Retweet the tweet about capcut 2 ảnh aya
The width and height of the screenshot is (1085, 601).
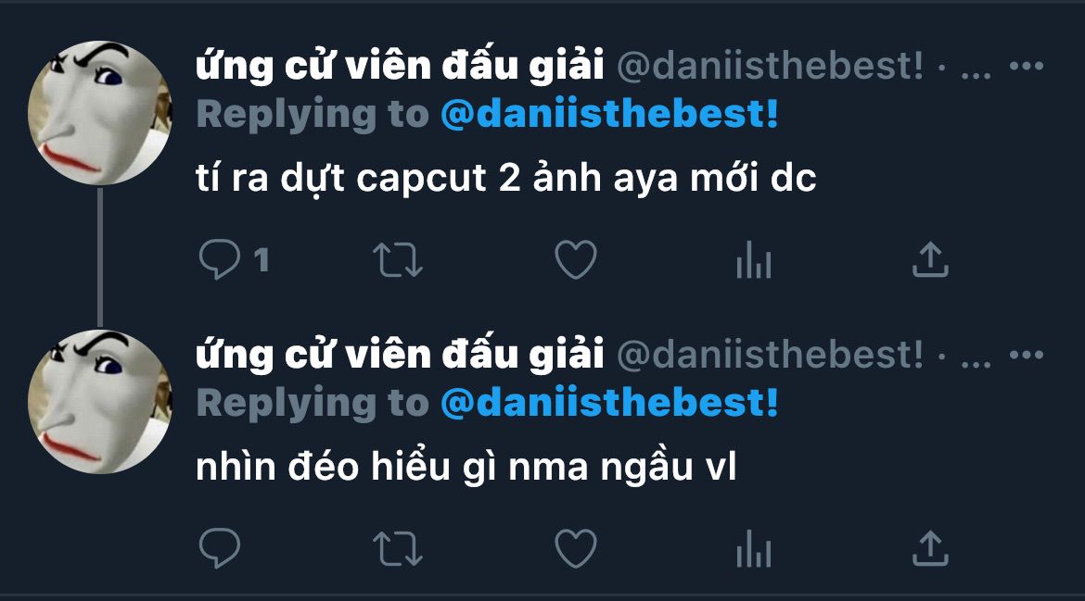coord(397,259)
